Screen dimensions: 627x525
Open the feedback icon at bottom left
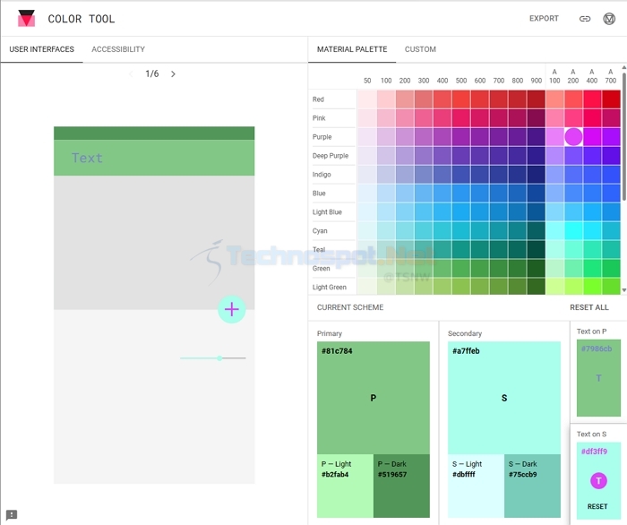[x=12, y=514]
